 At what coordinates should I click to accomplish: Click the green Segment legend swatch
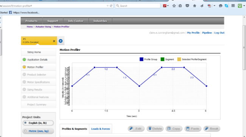(x=162, y=59)
